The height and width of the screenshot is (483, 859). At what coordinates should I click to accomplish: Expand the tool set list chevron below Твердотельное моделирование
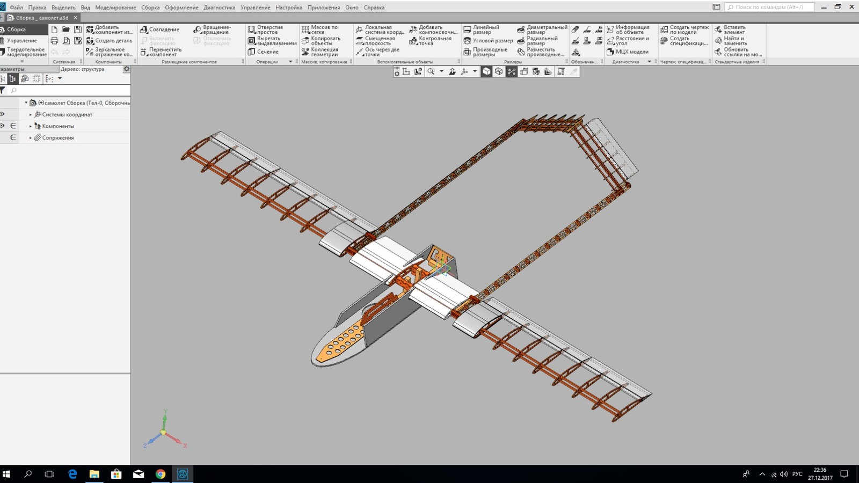point(22,61)
